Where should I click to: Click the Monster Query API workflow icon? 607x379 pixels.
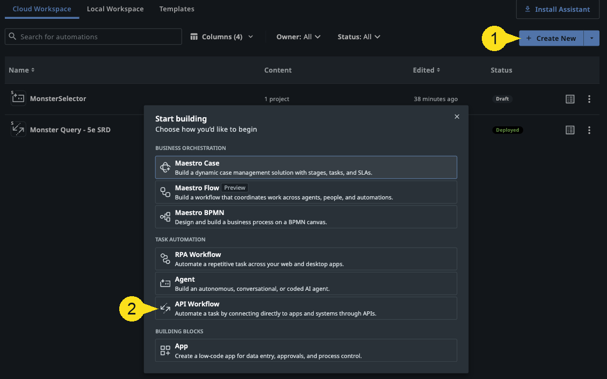click(x=18, y=130)
